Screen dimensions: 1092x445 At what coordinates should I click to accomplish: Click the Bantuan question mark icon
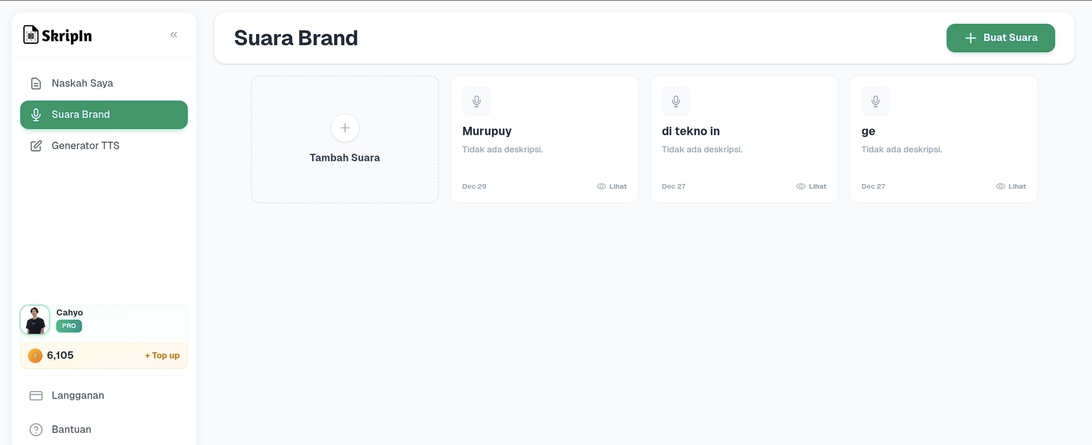click(36, 430)
